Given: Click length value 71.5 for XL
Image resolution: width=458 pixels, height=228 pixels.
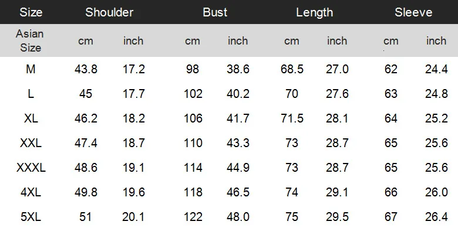Looking at the screenshot, I should pos(292,118).
